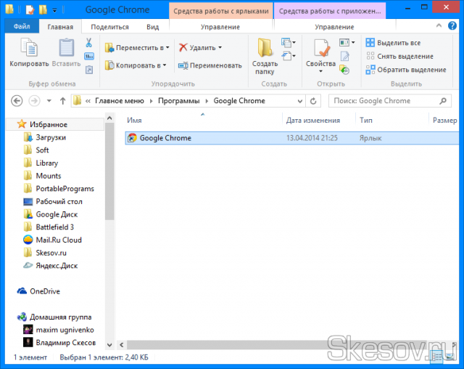The height and width of the screenshot is (369, 464).
Task: Click the Копировать (Copy) icon in ribbon
Action: (29, 49)
